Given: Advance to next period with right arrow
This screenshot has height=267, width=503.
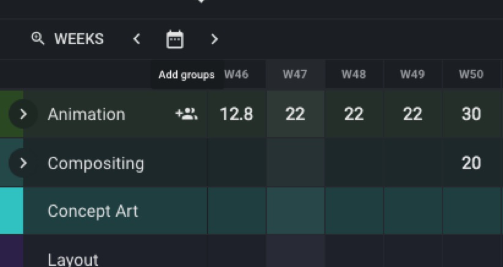Looking at the screenshot, I should pyautogui.click(x=214, y=39).
